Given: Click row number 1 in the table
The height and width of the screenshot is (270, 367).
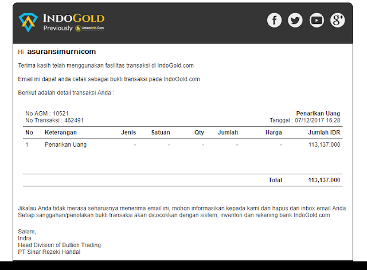Looking at the screenshot, I should pos(27,144).
